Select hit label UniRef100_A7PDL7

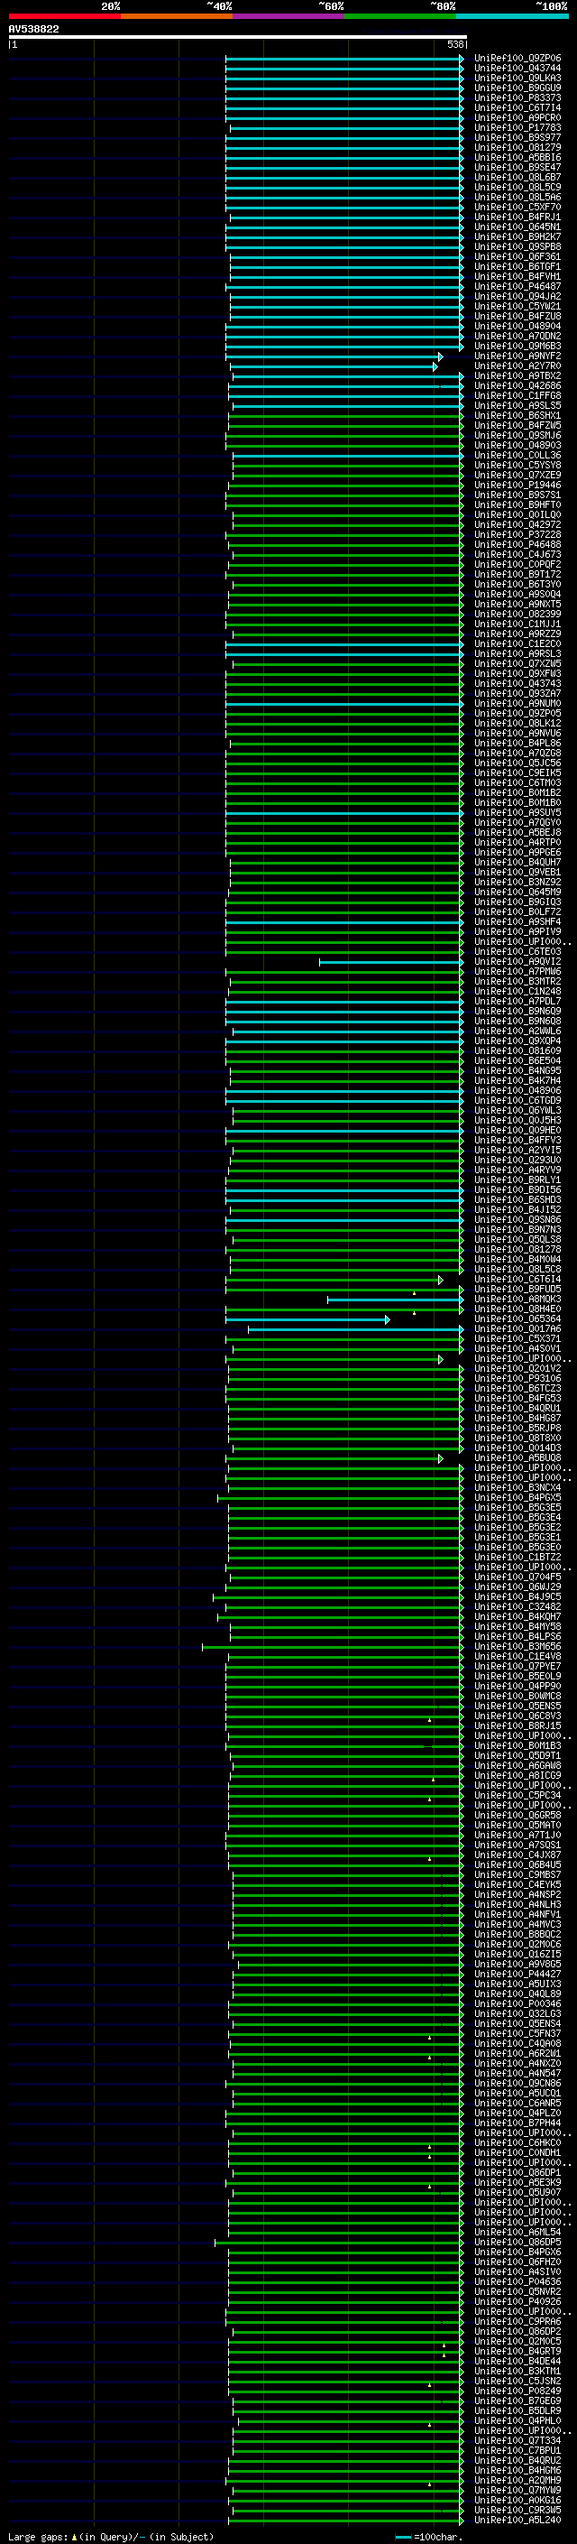517,1002
